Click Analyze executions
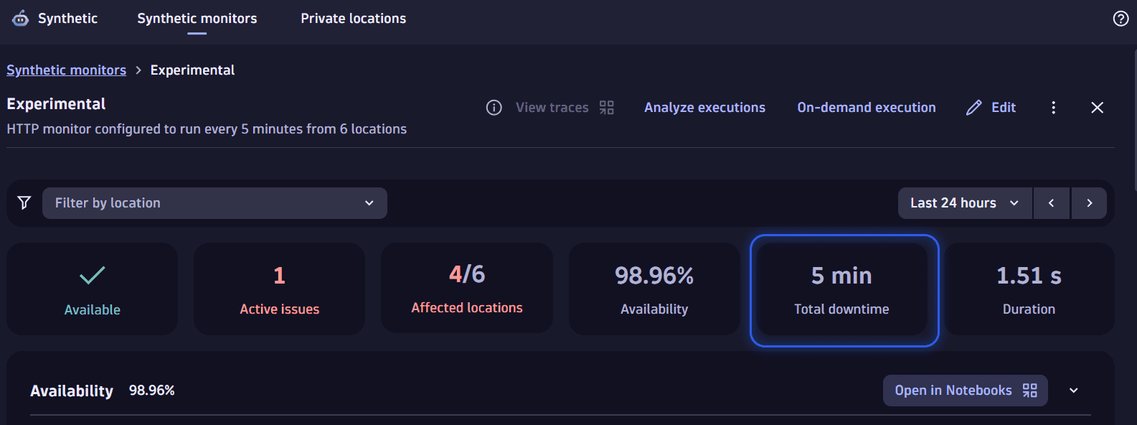1137x425 pixels. pyautogui.click(x=704, y=108)
